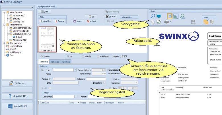The width and height of the screenshot is (222, 115).
Task: Click the Avbryt button
Action: [91, 21]
